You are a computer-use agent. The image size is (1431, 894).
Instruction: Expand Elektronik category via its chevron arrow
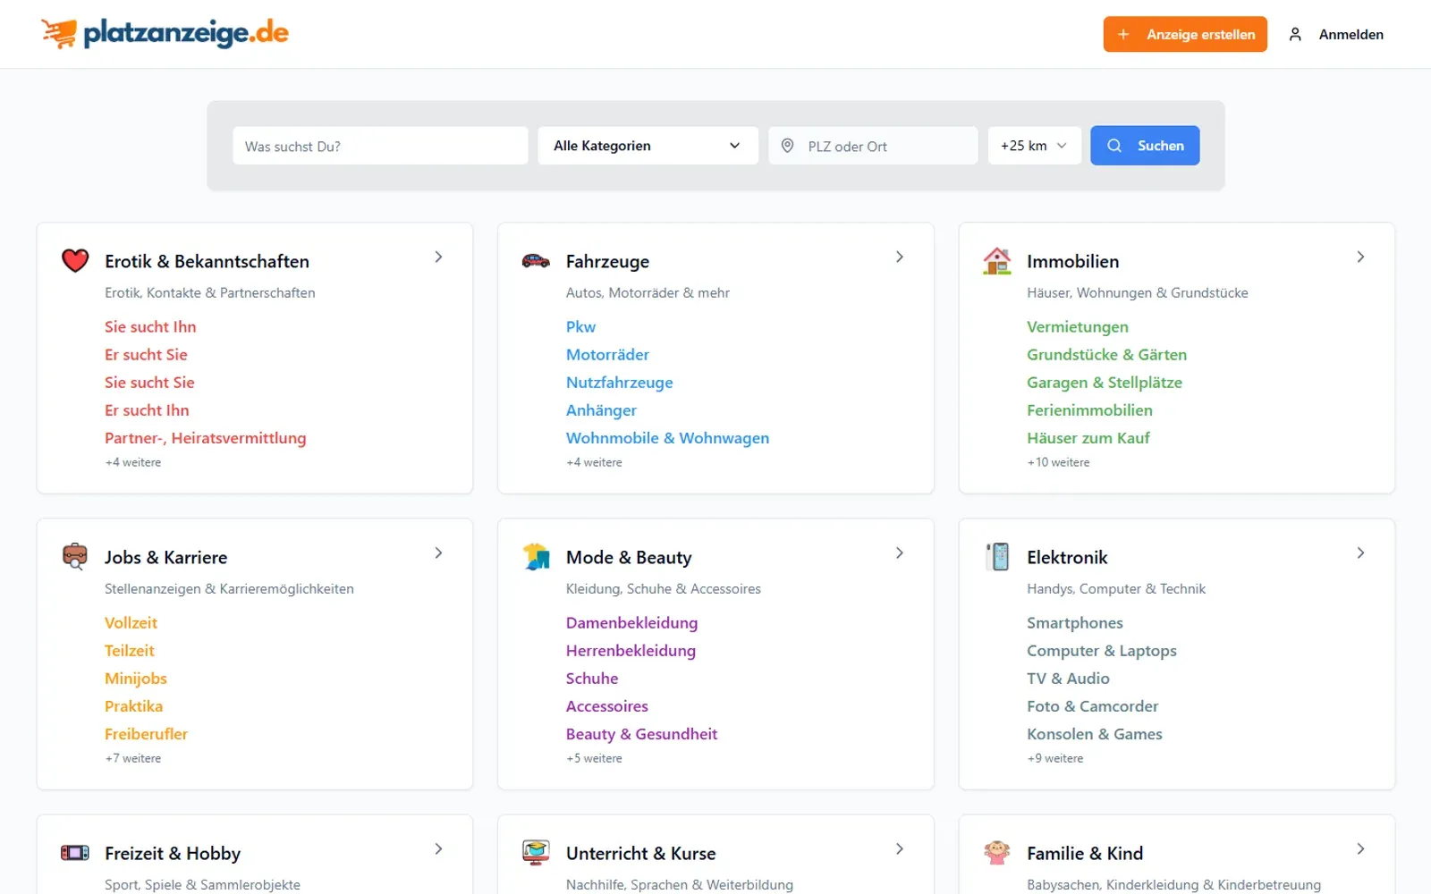coord(1360,552)
